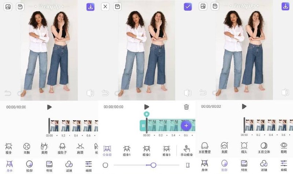Image resolution: width=293 pixels, height=174 pixels.
Task: Toggle before/after compare icon in right screen
Action: click(x=286, y=93)
